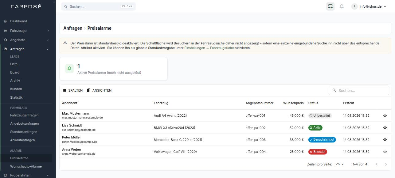Image resolution: width=395 pixels, height=178 pixels.
Task: Open Fahrzeuganfragen in sidebar
Action: click(x=24, y=115)
